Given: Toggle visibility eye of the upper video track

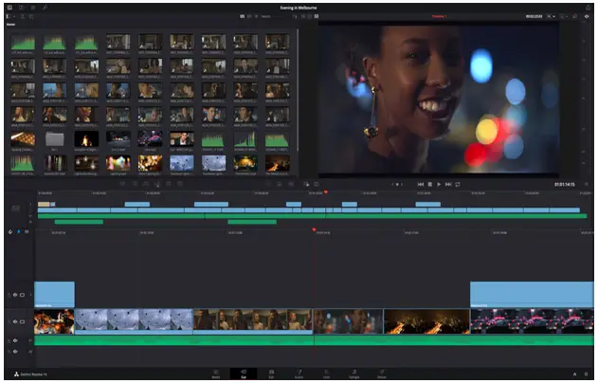Looking at the screenshot, I should [x=15, y=295].
